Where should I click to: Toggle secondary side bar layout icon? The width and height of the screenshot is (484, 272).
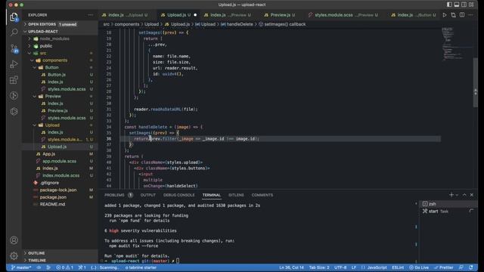(x=464, y=5)
